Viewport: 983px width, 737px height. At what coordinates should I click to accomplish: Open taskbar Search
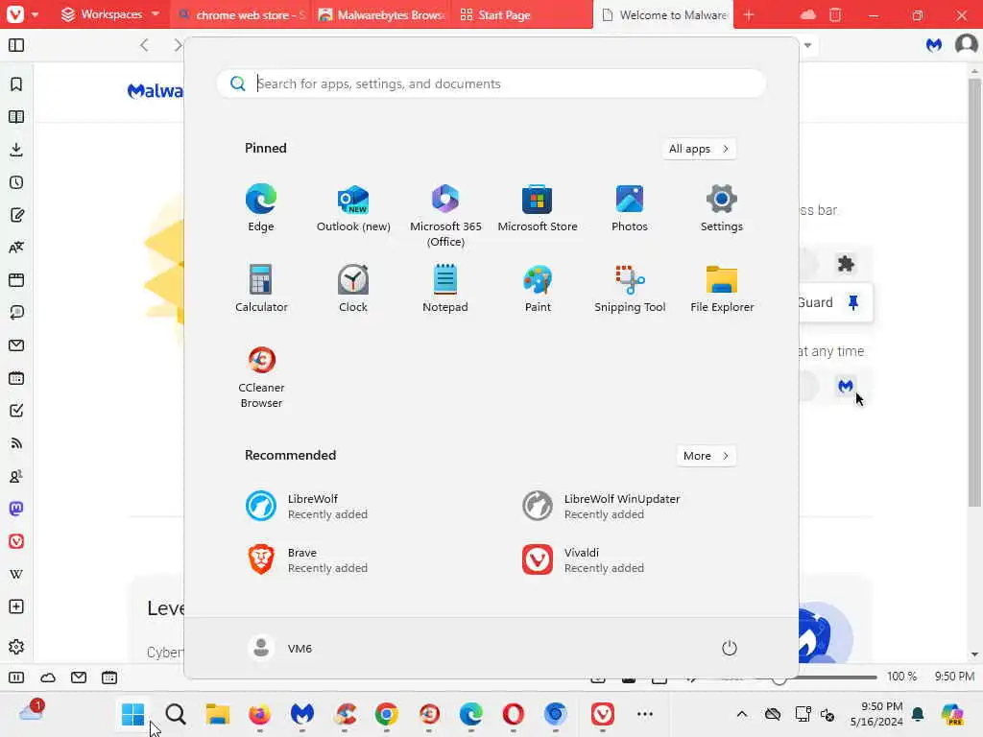[176, 714]
